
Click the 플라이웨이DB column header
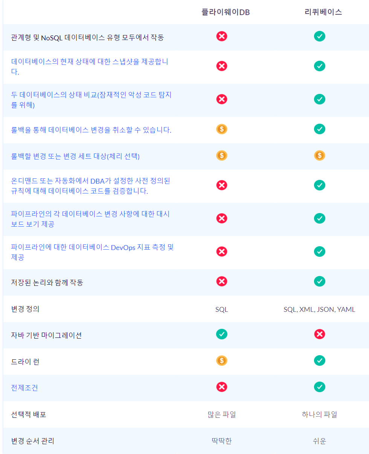(226, 12)
